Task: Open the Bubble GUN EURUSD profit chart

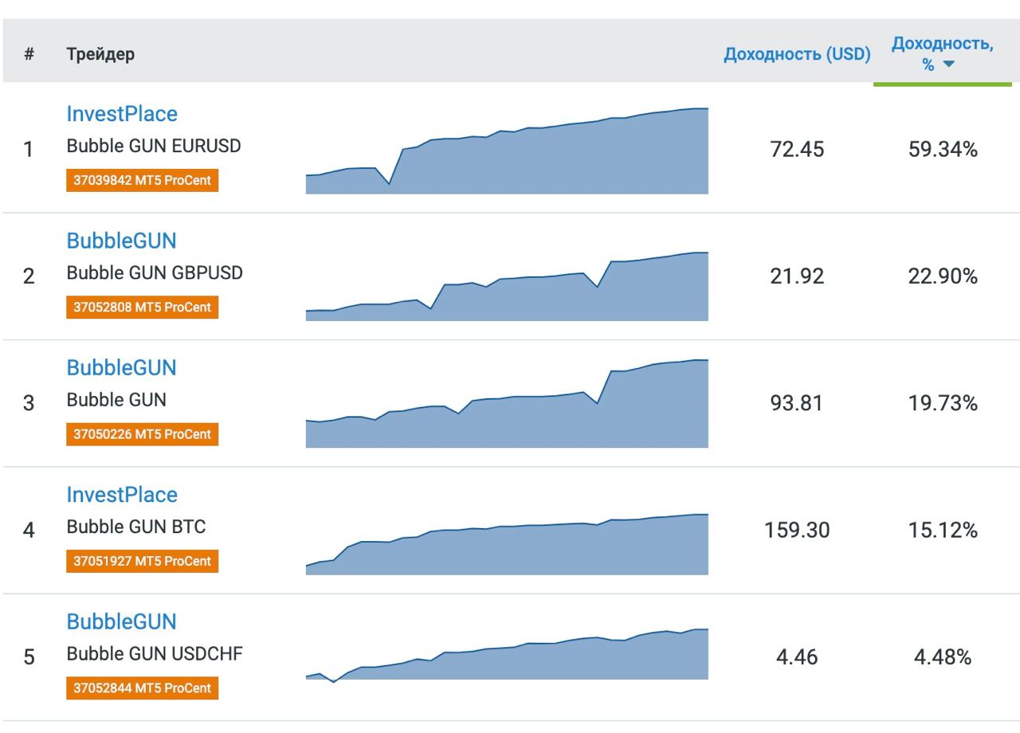Action: coord(507,151)
